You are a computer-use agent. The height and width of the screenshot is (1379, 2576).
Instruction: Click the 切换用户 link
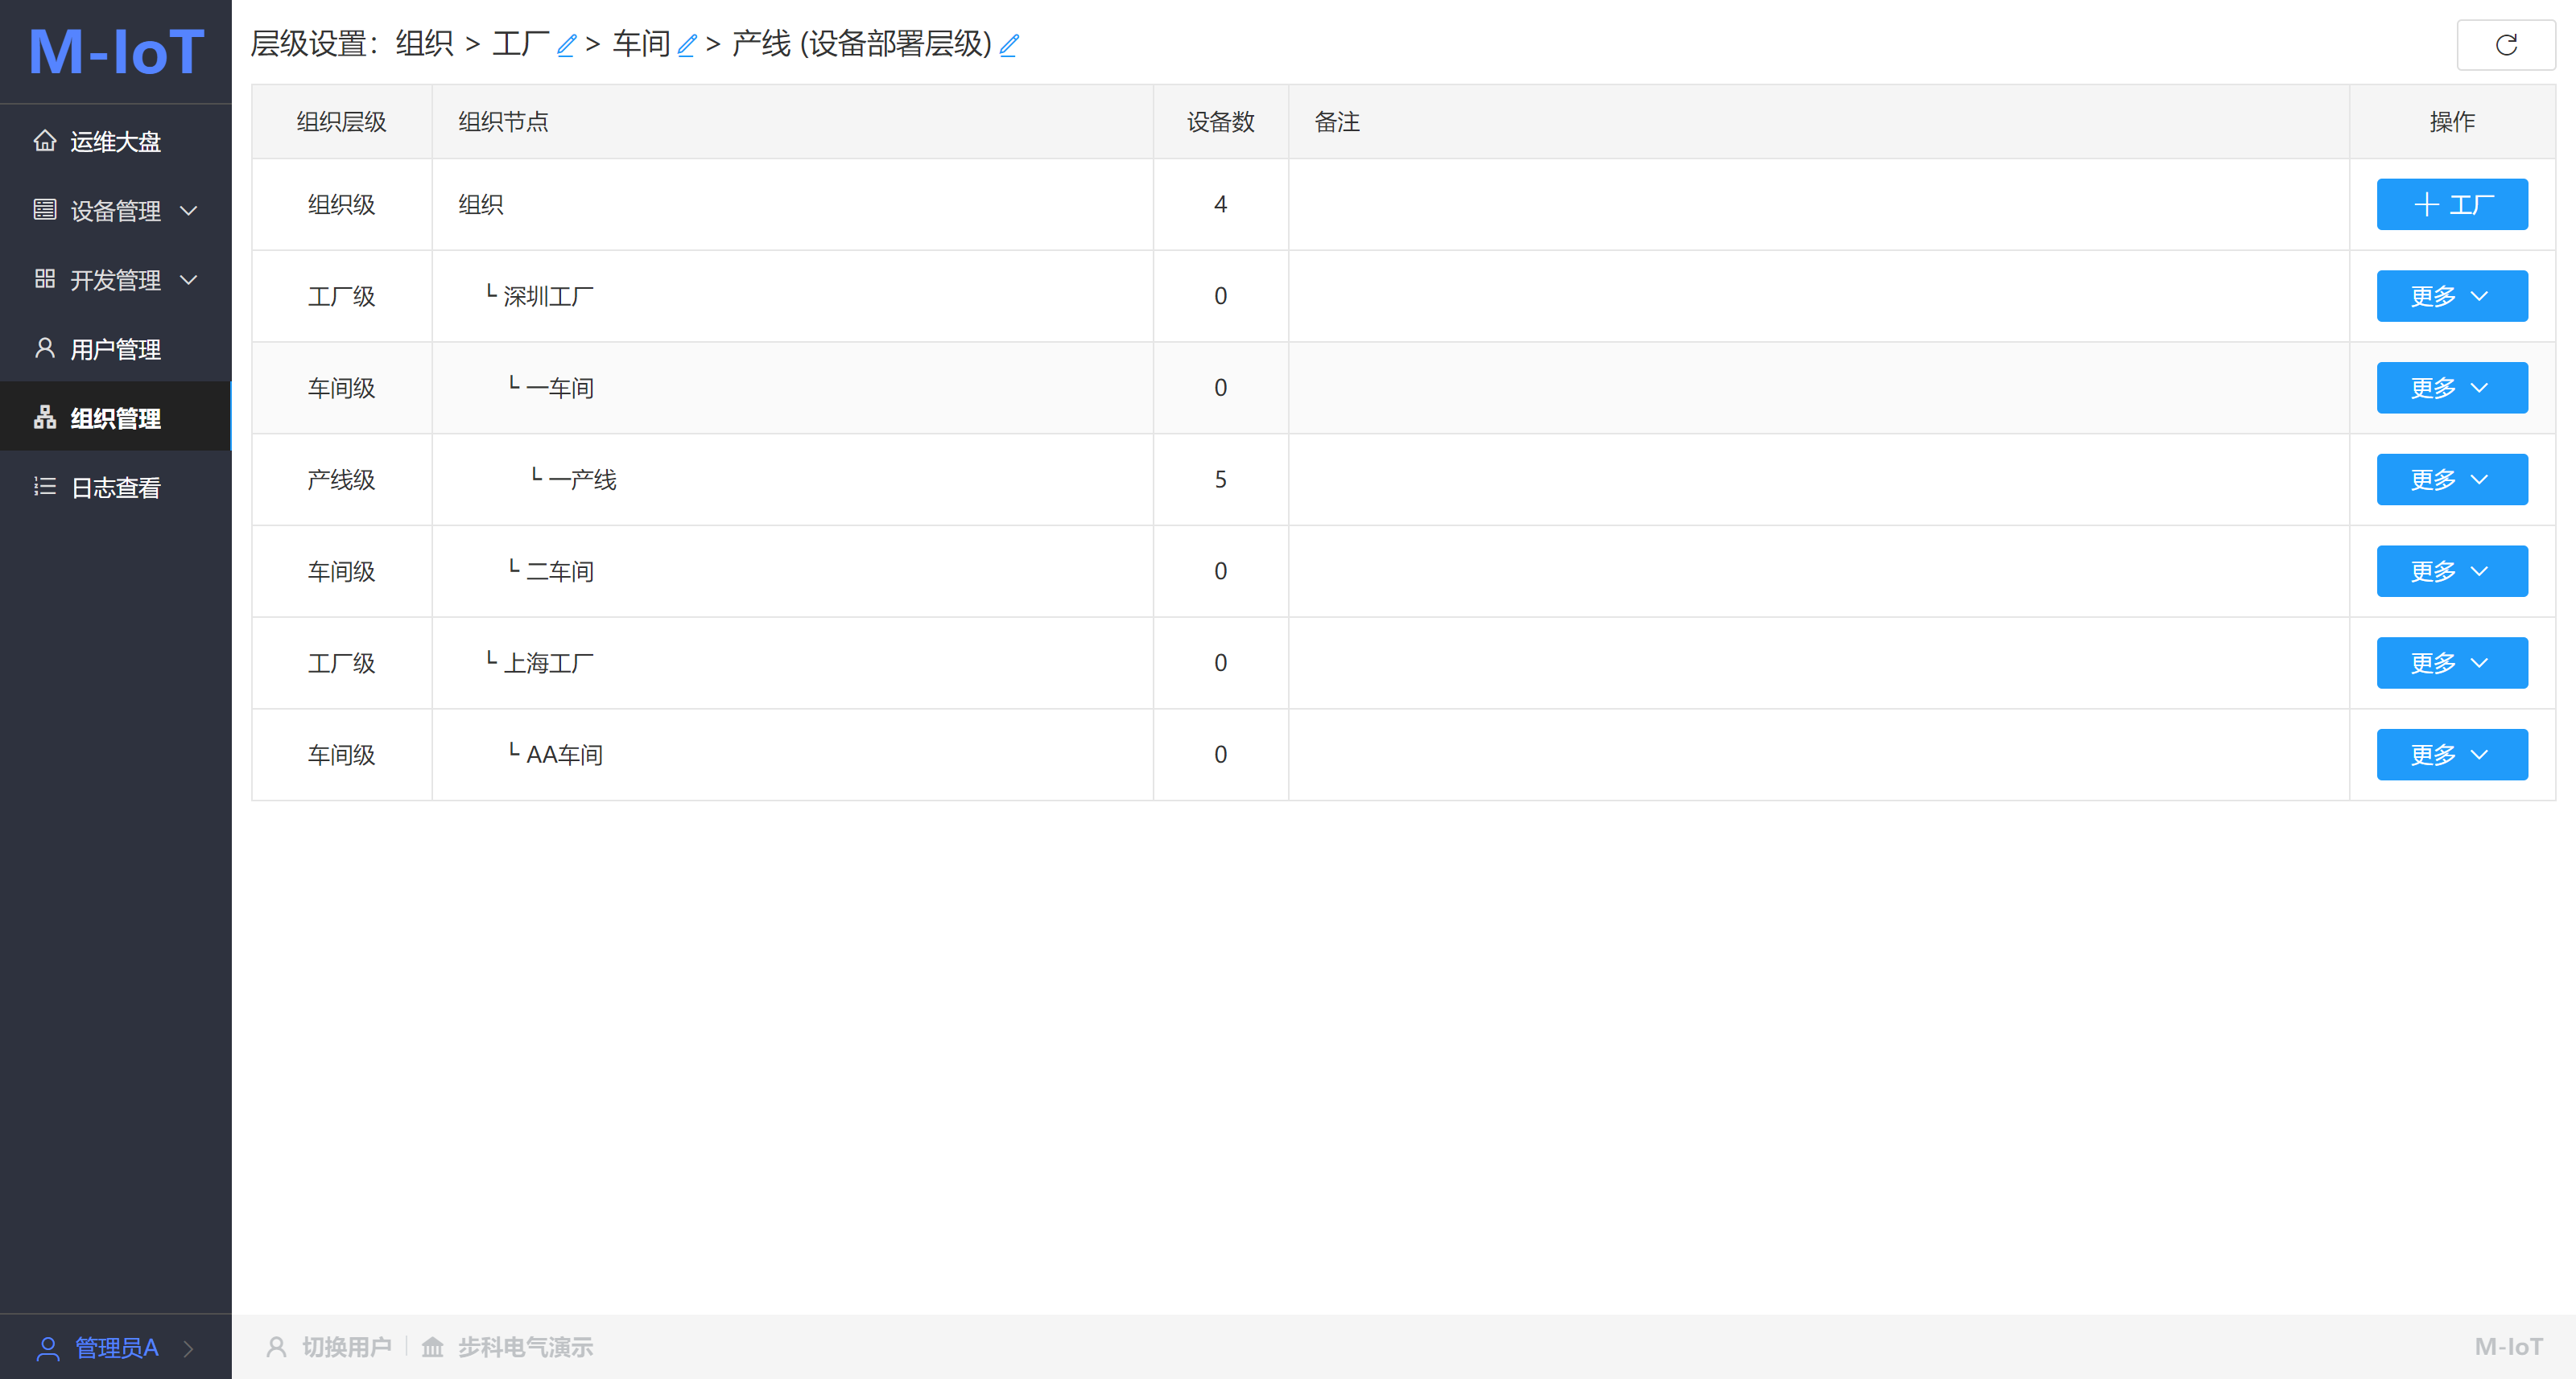point(347,1347)
